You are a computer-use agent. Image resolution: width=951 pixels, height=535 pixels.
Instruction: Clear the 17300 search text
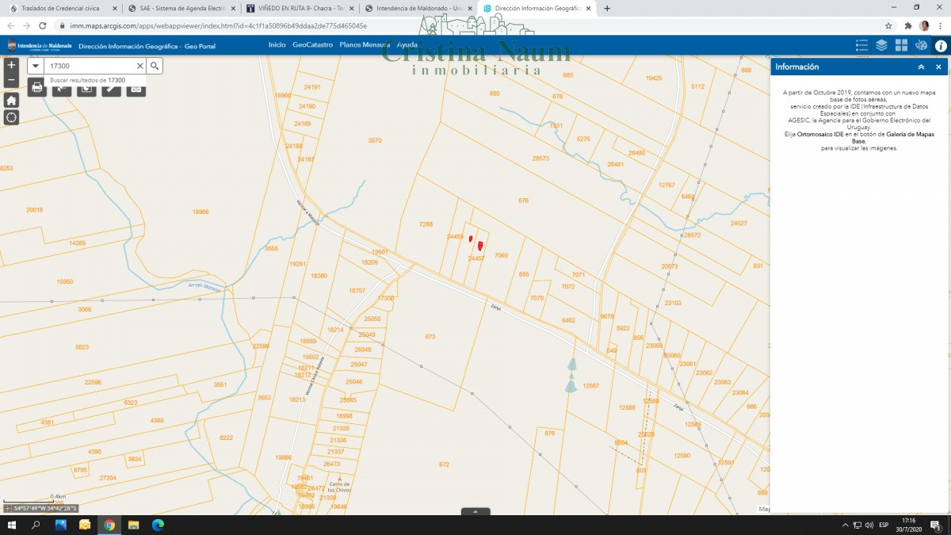tap(140, 66)
